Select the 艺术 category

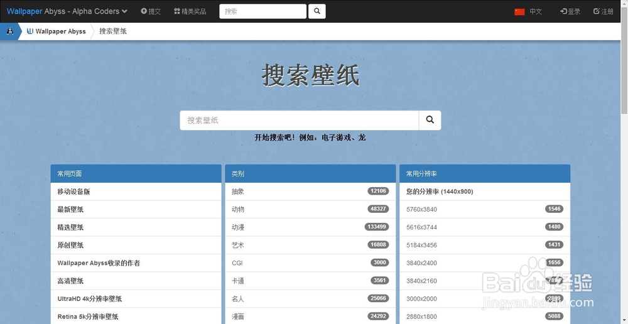tap(310, 245)
